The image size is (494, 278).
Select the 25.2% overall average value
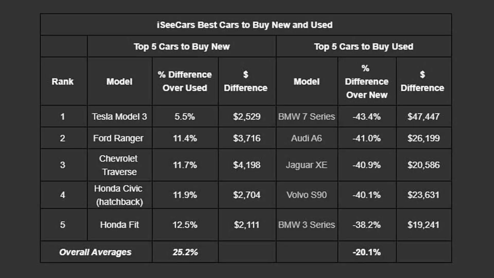[185, 252]
